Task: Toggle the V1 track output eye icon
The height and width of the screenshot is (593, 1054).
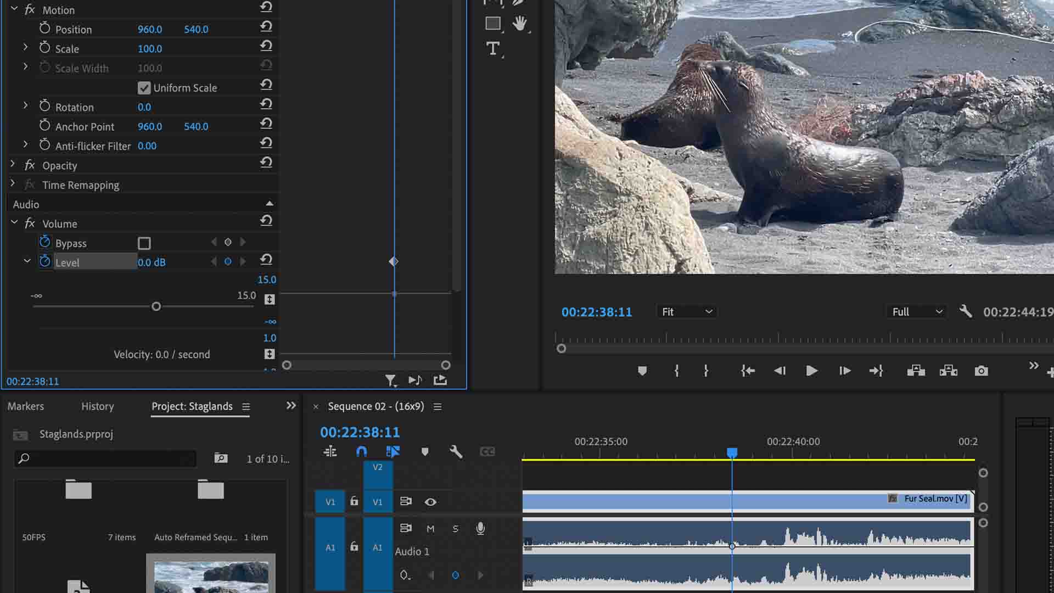Action: pos(430,501)
